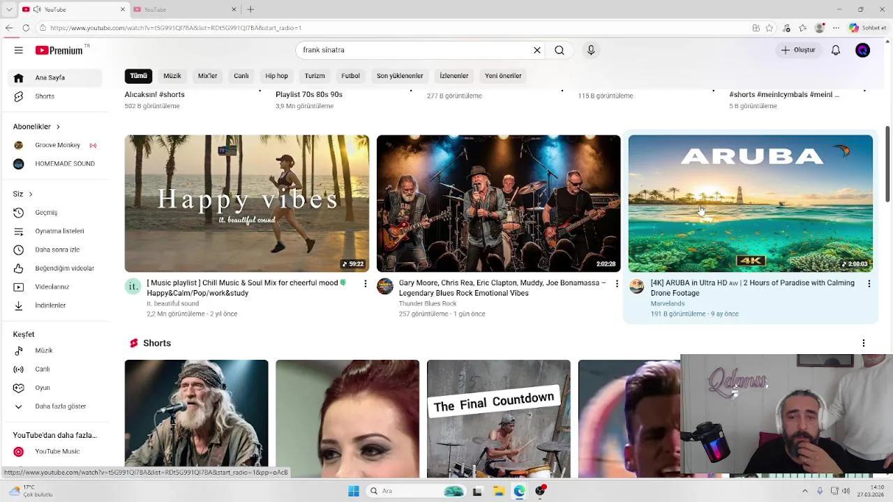Select the Canlı filter chip
Viewport: 893px width, 502px height.
pos(241,76)
